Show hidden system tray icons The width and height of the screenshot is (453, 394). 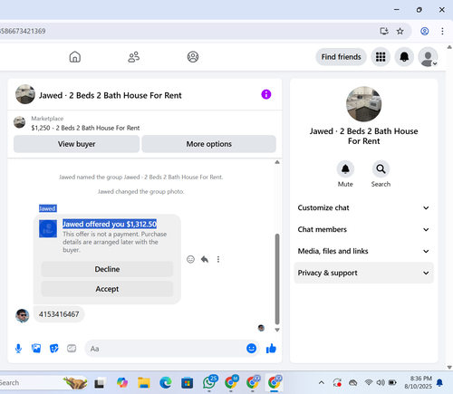coord(322,383)
